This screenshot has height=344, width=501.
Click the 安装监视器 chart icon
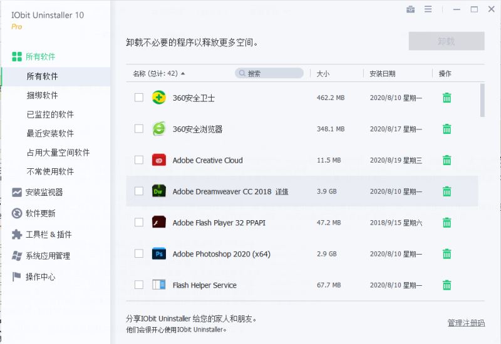[17, 192]
